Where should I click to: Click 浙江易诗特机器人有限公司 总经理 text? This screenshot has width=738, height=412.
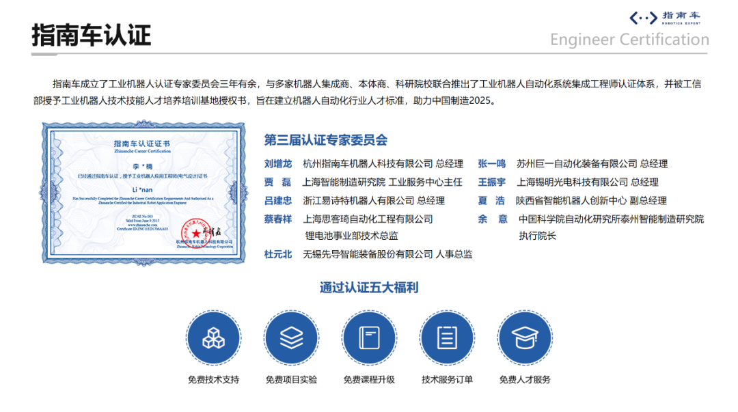(374, 201)
